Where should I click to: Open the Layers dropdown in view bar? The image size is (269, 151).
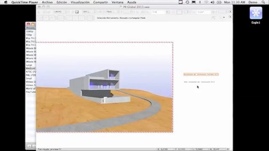pos(60,12)
